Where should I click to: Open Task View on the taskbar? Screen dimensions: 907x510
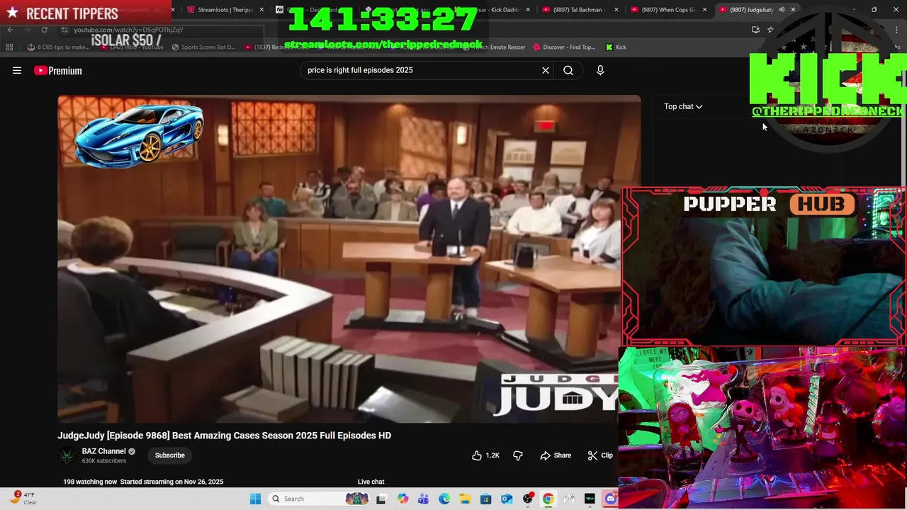(x=381, y=499)
